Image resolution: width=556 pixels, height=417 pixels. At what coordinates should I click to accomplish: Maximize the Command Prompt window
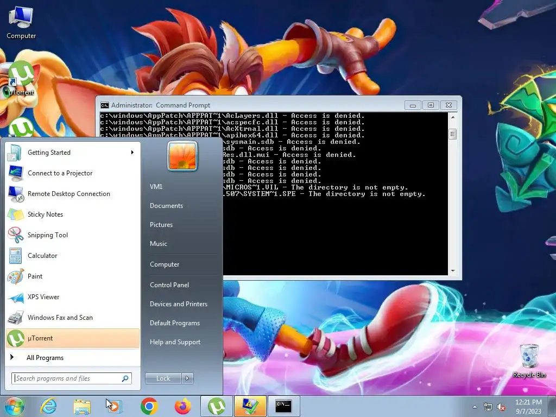point(431,105)
